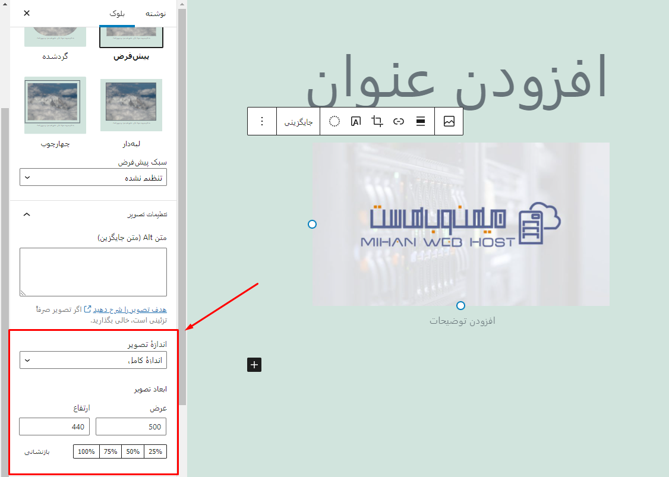Screen dimensions: 669x477
Task: Click the Alt text textarea
Action: [x=93, y=272]
